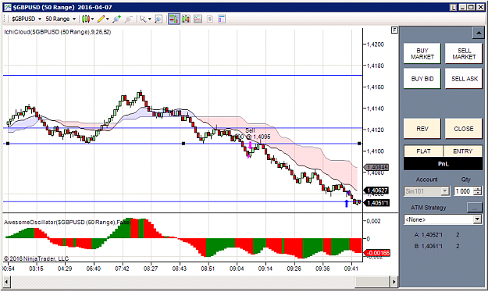488x292 pixels.
Task: Open the $GBPUSD instrument dropdown
Action: [x=27, y=19]
